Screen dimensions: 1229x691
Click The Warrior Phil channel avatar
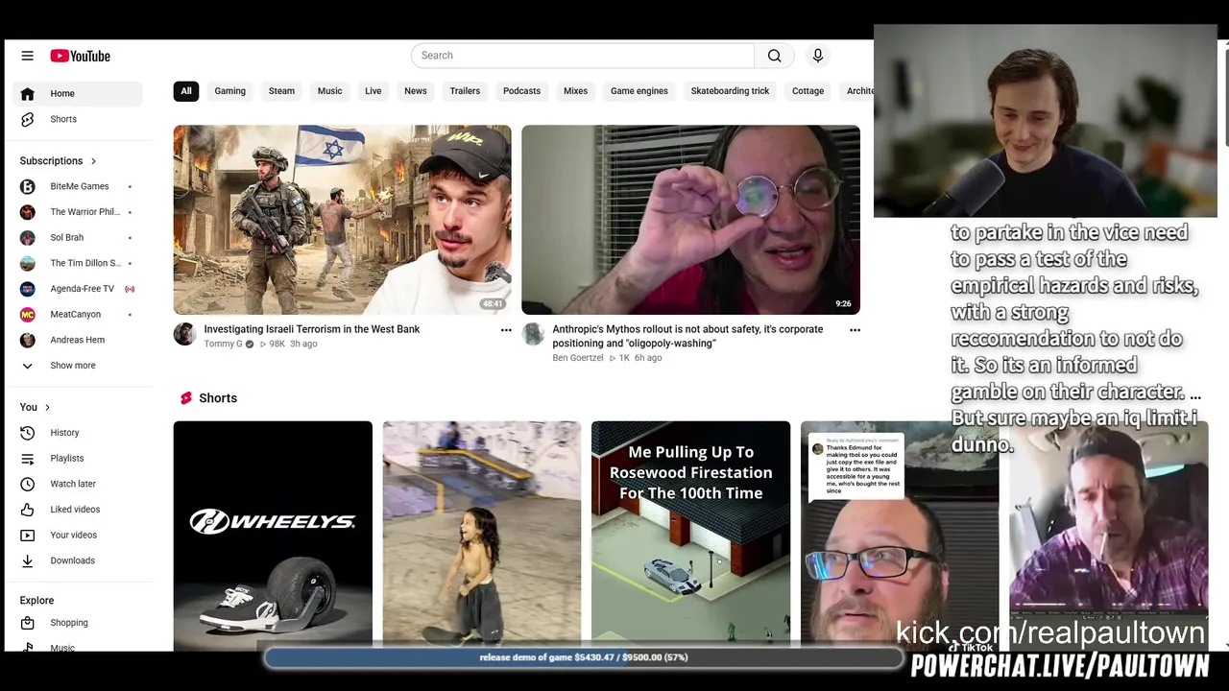(27, 212)
